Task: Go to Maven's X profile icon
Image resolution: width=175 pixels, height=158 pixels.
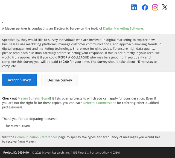Action: [165, 7]
